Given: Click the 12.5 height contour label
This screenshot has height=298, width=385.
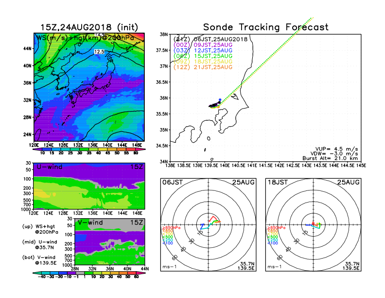Looking at the screenshot, I should pyautogui.click(x=99, y=52).
